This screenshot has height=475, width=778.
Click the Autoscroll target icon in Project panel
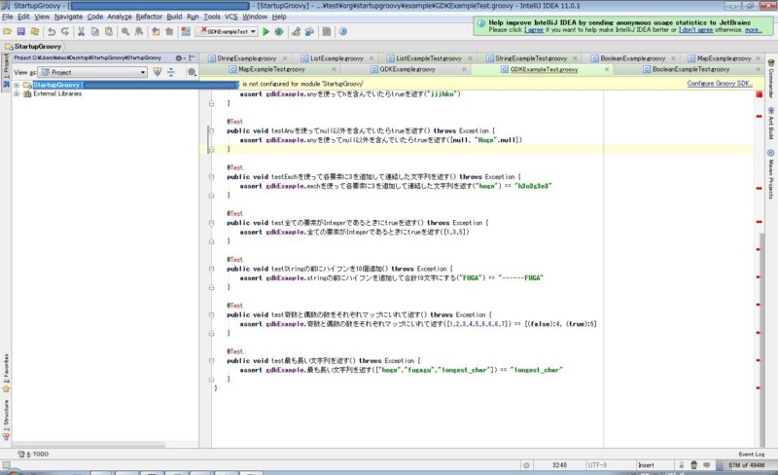click(192, 72)
